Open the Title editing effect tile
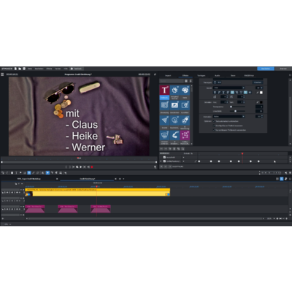This screenshot has width=292, height=292. (164, 92)
